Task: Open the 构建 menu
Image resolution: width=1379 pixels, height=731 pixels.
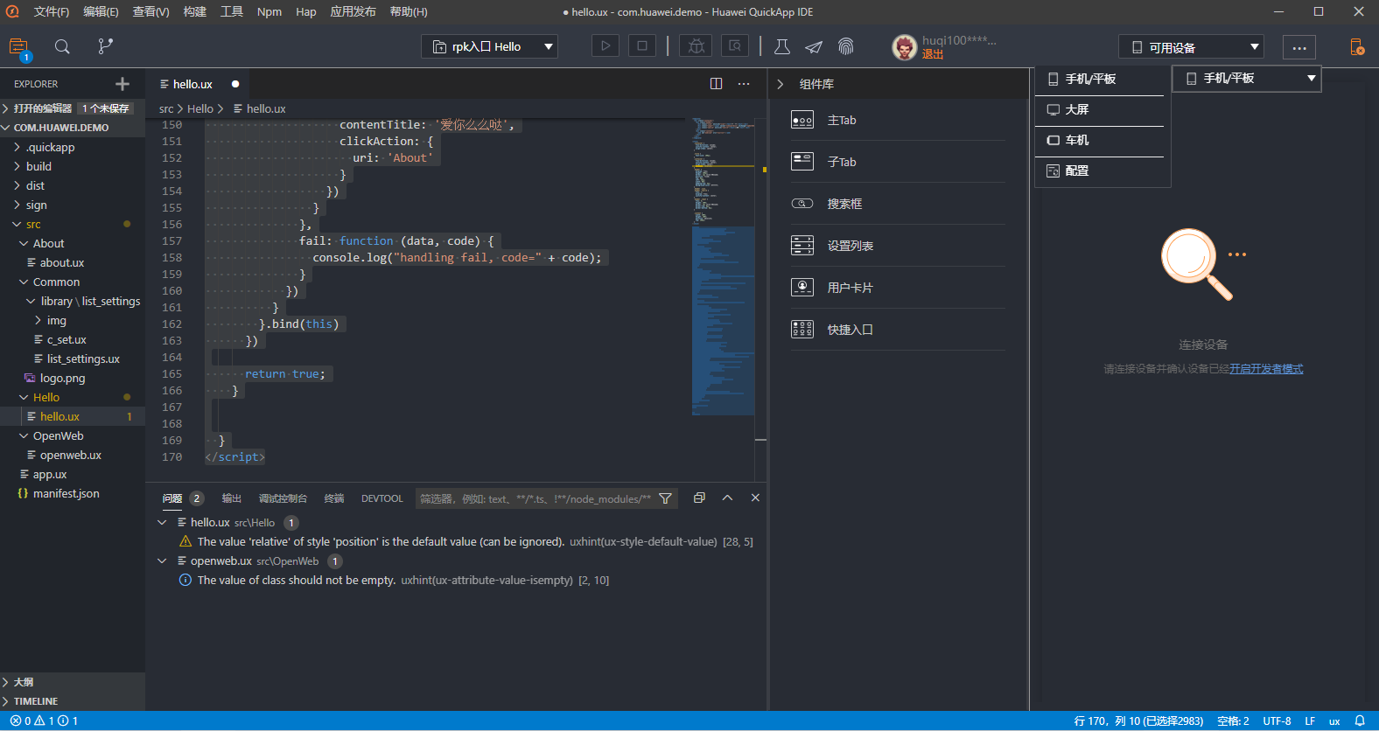Action: pyautogui.click(x=195, y=11)
